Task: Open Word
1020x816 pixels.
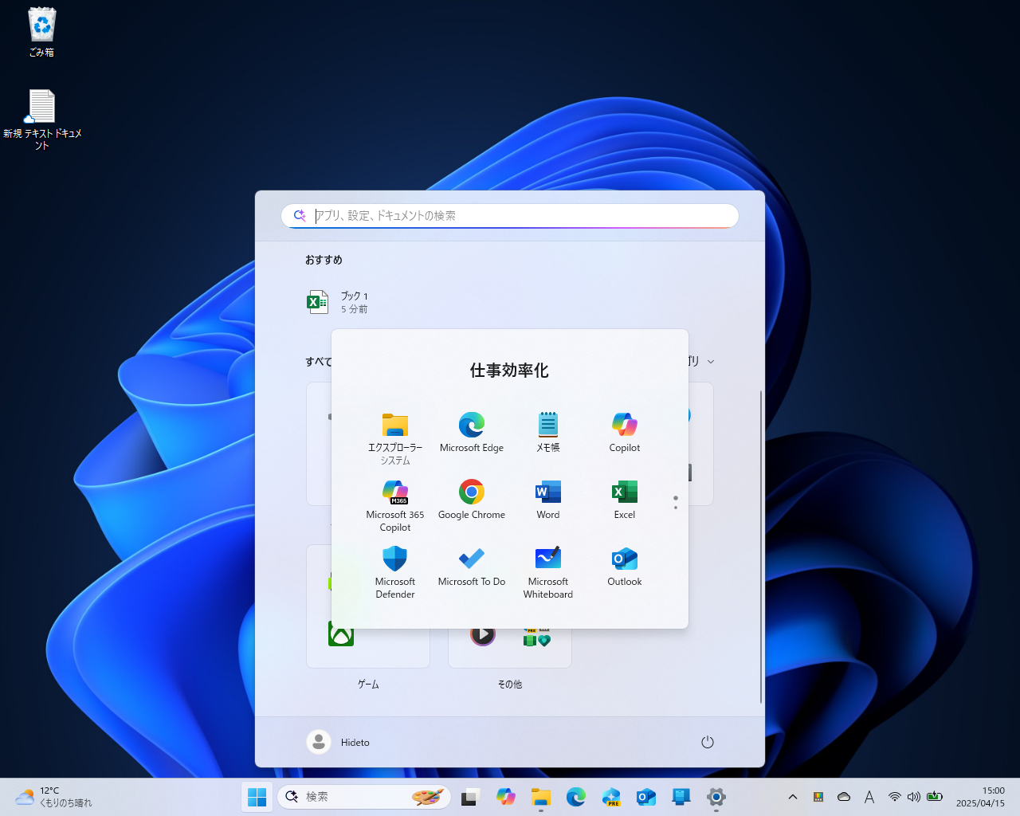Action: click(547, 499)
